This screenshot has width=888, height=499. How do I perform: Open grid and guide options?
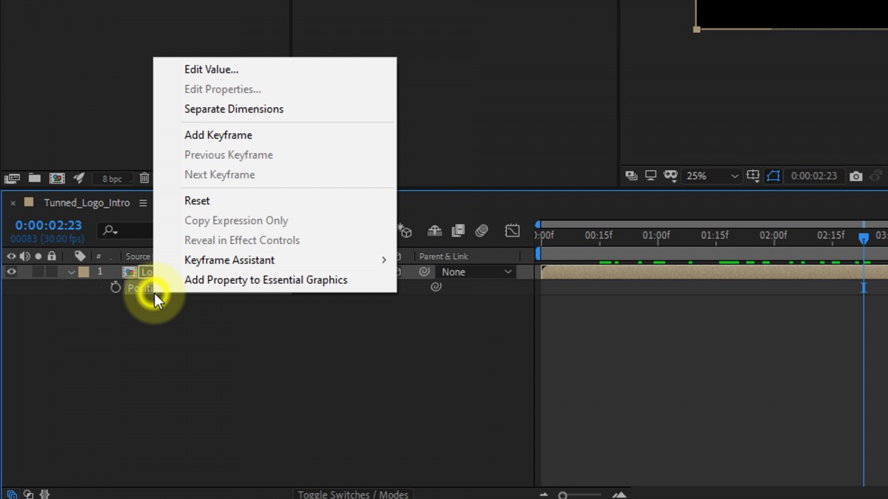753,176
